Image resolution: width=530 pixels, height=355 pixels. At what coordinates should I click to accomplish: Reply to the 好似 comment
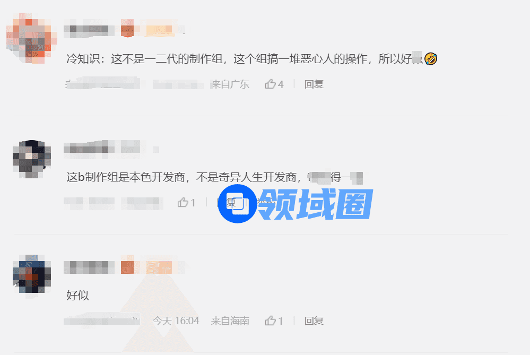pyautogui.click(x=314, y=321)
